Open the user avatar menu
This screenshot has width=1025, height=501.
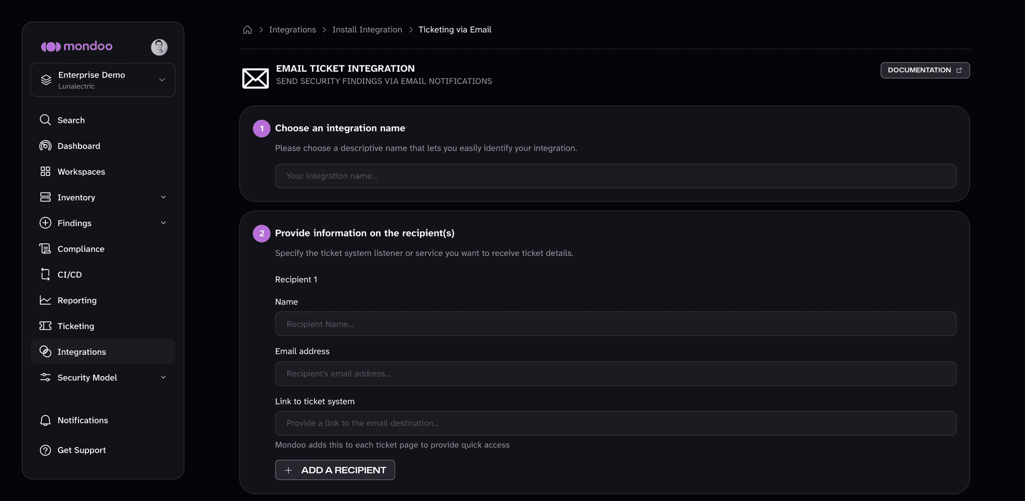coord(159,47)
